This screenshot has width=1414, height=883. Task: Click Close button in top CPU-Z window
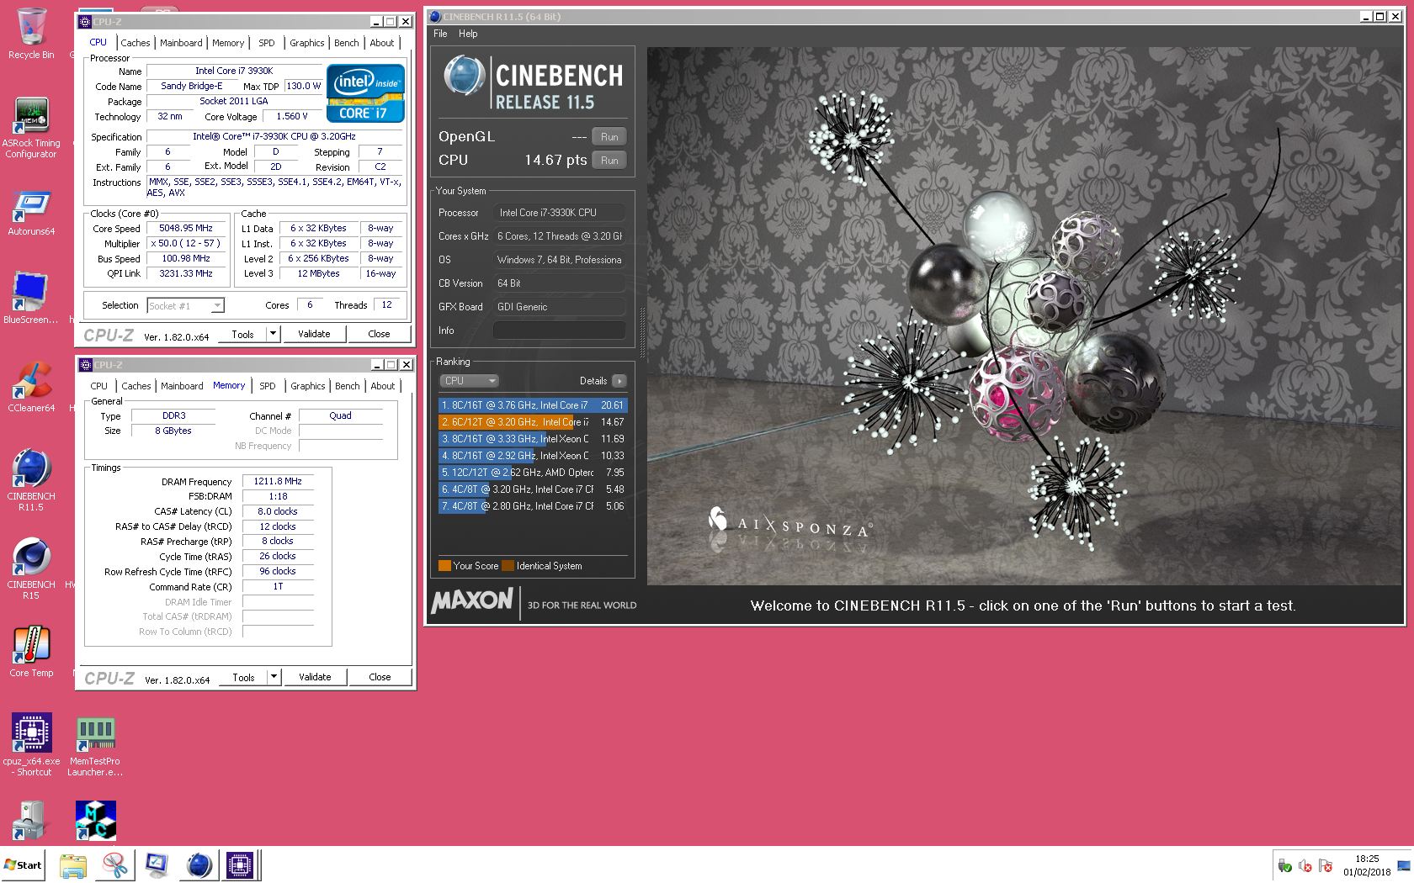[x=379, y=334]
